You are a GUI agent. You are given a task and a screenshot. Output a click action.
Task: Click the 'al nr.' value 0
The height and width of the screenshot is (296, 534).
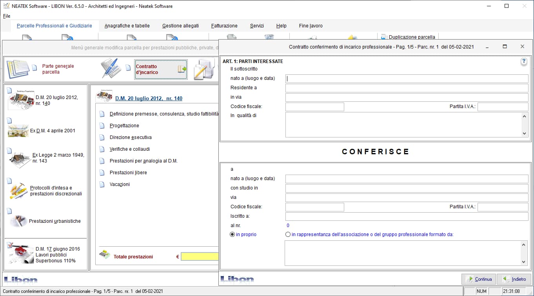pyautogui.click(x=288, y=226)
